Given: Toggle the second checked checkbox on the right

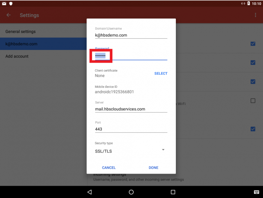Looking at the screenshot, I should pos(253,63).
